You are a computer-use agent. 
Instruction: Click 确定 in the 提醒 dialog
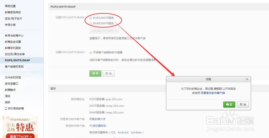(229, 105)
